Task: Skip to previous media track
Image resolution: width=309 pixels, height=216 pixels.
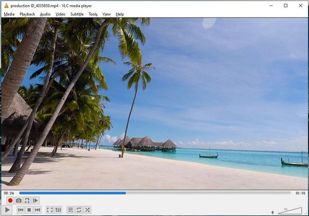Action: [x=21, y=210]
